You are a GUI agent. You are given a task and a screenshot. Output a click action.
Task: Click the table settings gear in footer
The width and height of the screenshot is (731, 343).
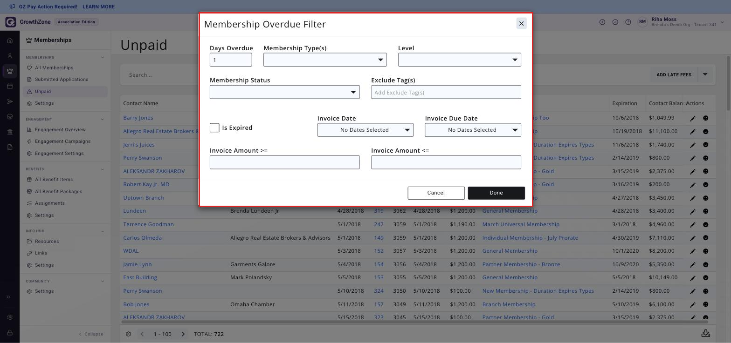[x=128, y=334]
